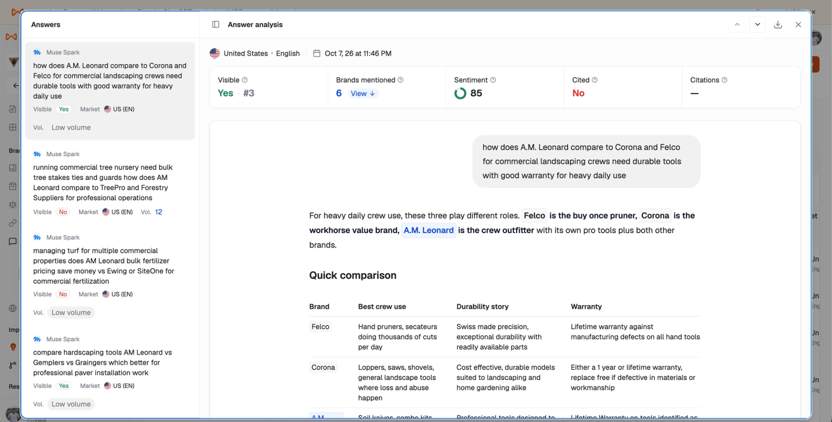Image resolution: width=832 pixels, height=422 pixels.
Task: Click the Felco cell in comparison table
Action: [320, 327]
